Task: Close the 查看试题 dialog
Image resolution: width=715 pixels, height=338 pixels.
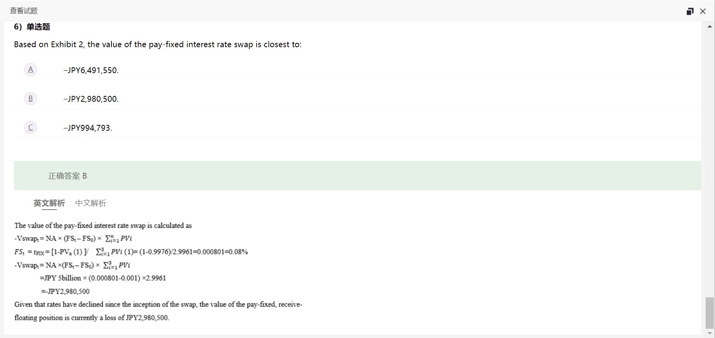Action: 703,11
